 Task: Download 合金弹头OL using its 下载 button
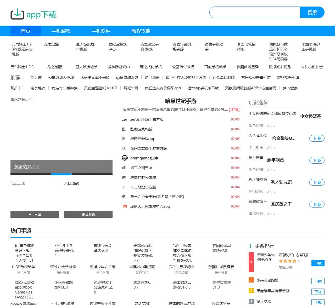click(x=317, y=139)
